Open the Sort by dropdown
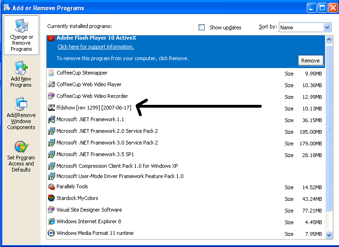Image resolution: width=339 pixels, height=247 pixels. pos(327,27)
